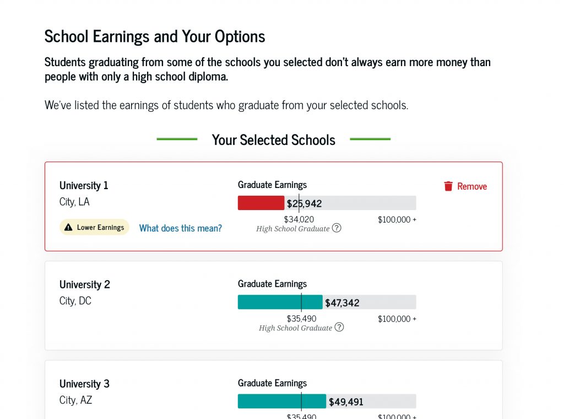Select the University 2 school name
This screenshot has width=564, height=419.
coord(85,284)
